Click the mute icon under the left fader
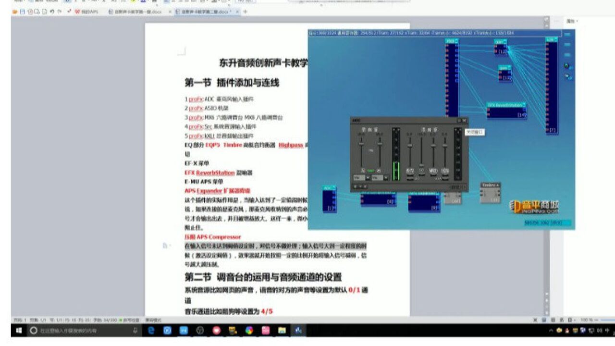Viewport: 615px width, 346px height. click(x=363, y=170)
